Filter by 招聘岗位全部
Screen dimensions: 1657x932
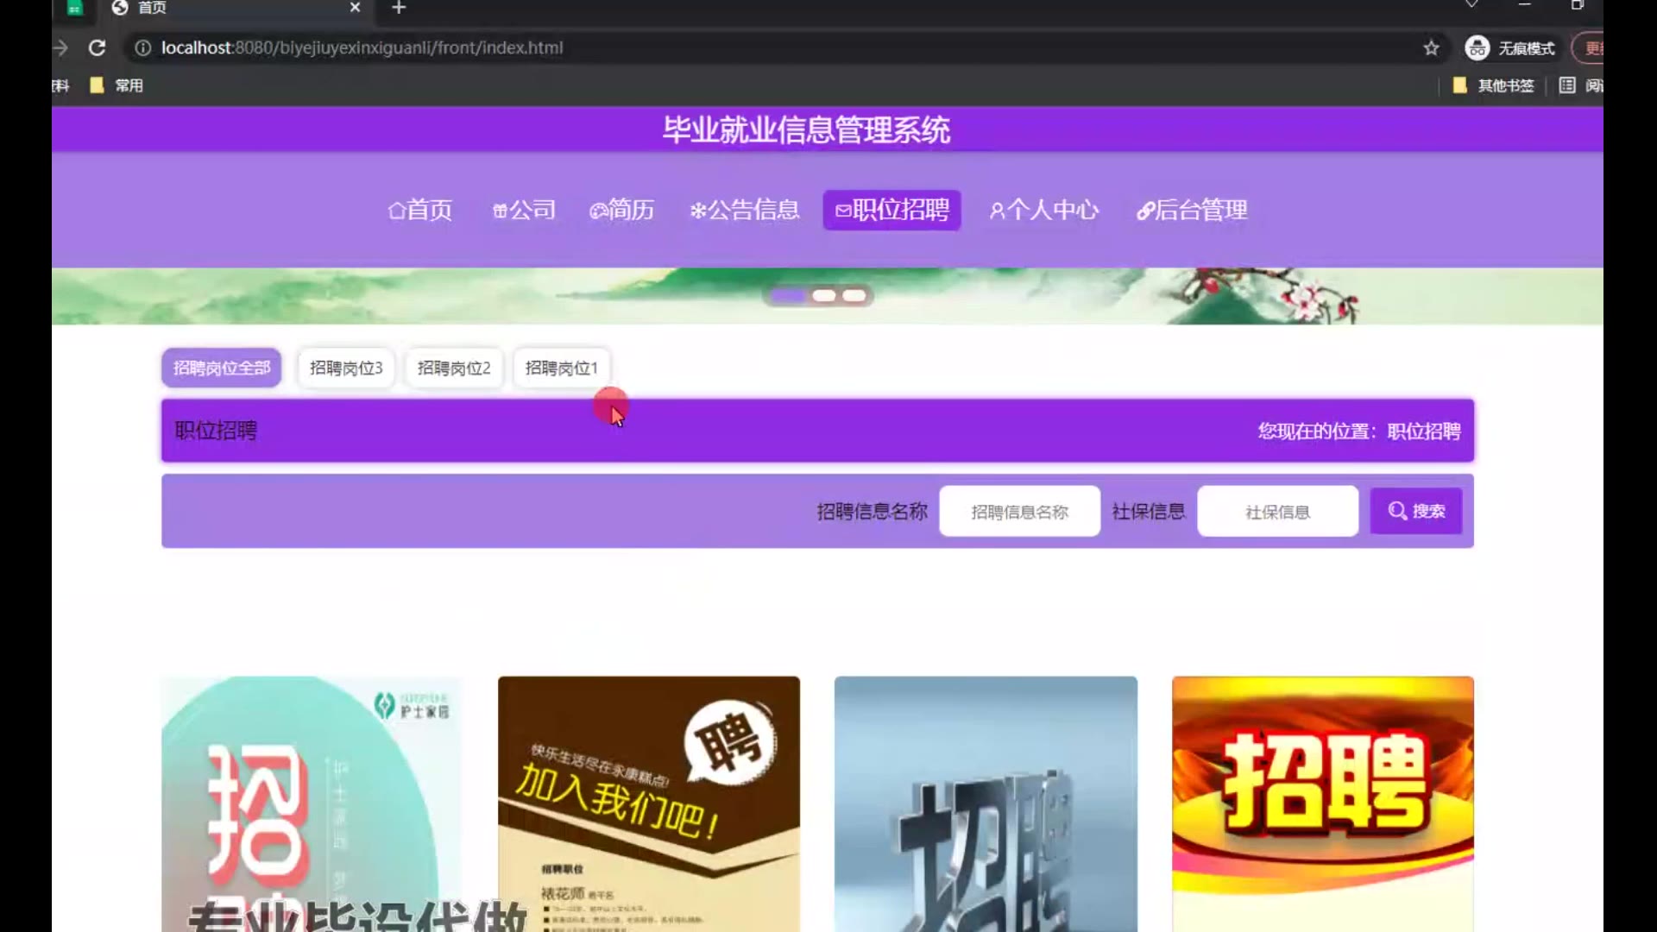(221, 368)
